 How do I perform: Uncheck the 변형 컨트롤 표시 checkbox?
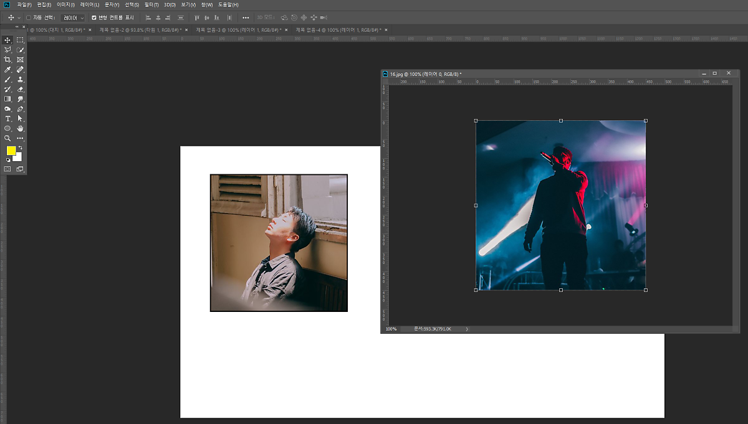coord(94,17)
